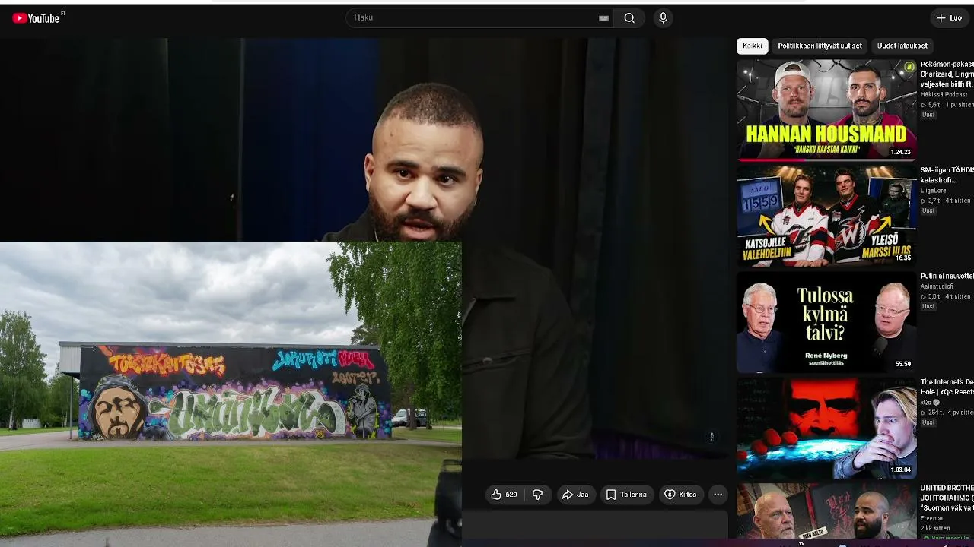Viewport: 974px width, 547px height.
Task: Click the magnifying glass search button
Action: 629,18
